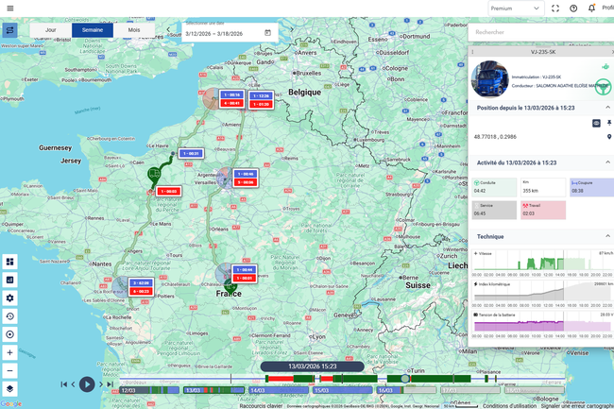Go to previous week arrow
The height and width of the screenshot is (409, 614).
(168, 29)
